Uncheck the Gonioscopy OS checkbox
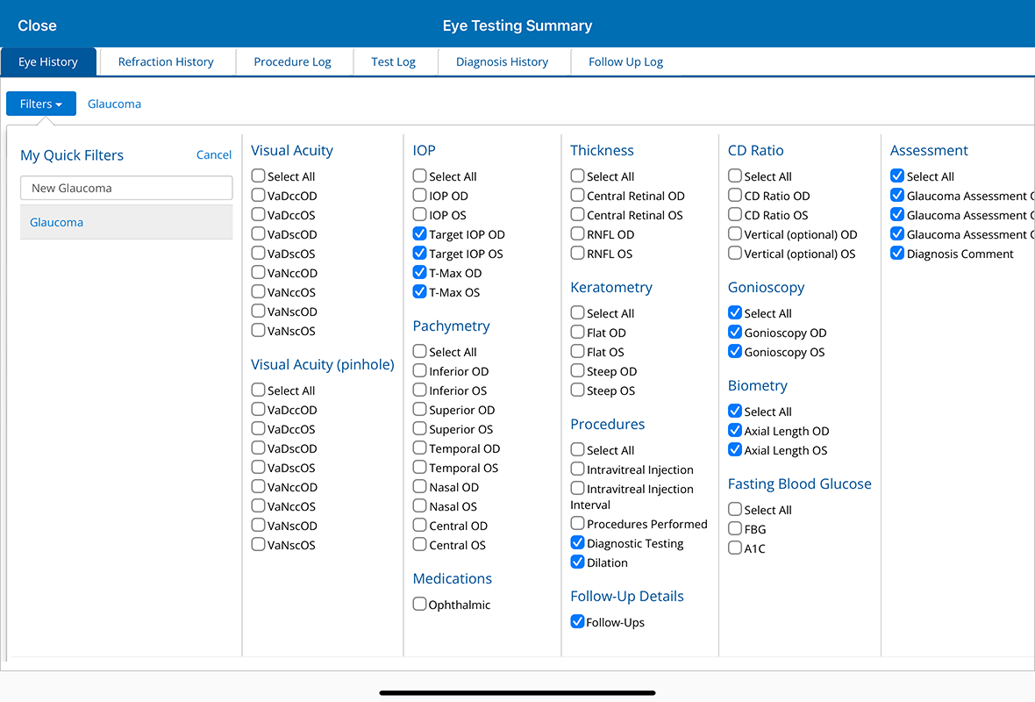 click(x=736, y=352)
